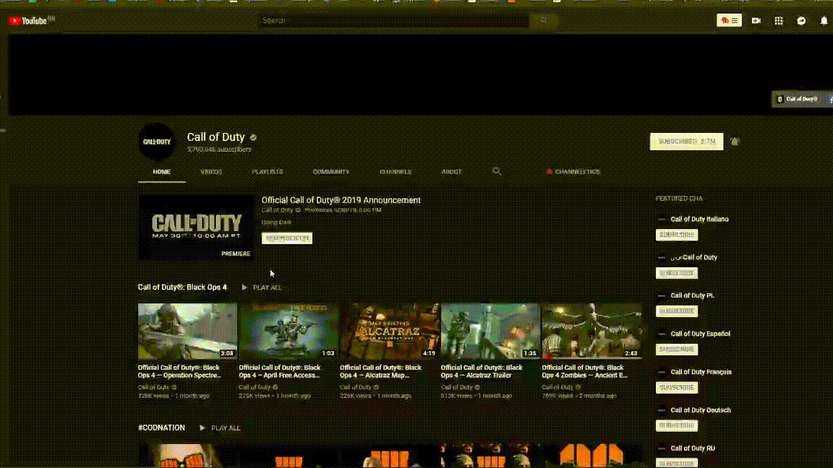The image size is (833, 468).
Task: Open Call of Duty Español channel
Action: (x=700, y=334)
